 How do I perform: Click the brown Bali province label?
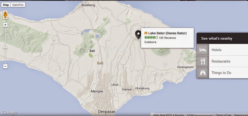tap(100, 63)
